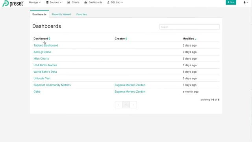The width and height of the screenshot is (252, 142).
Task: Click the Preset logo
Action: [13, 3]
